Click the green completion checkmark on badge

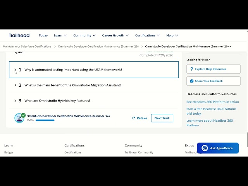tap(23, 115)
